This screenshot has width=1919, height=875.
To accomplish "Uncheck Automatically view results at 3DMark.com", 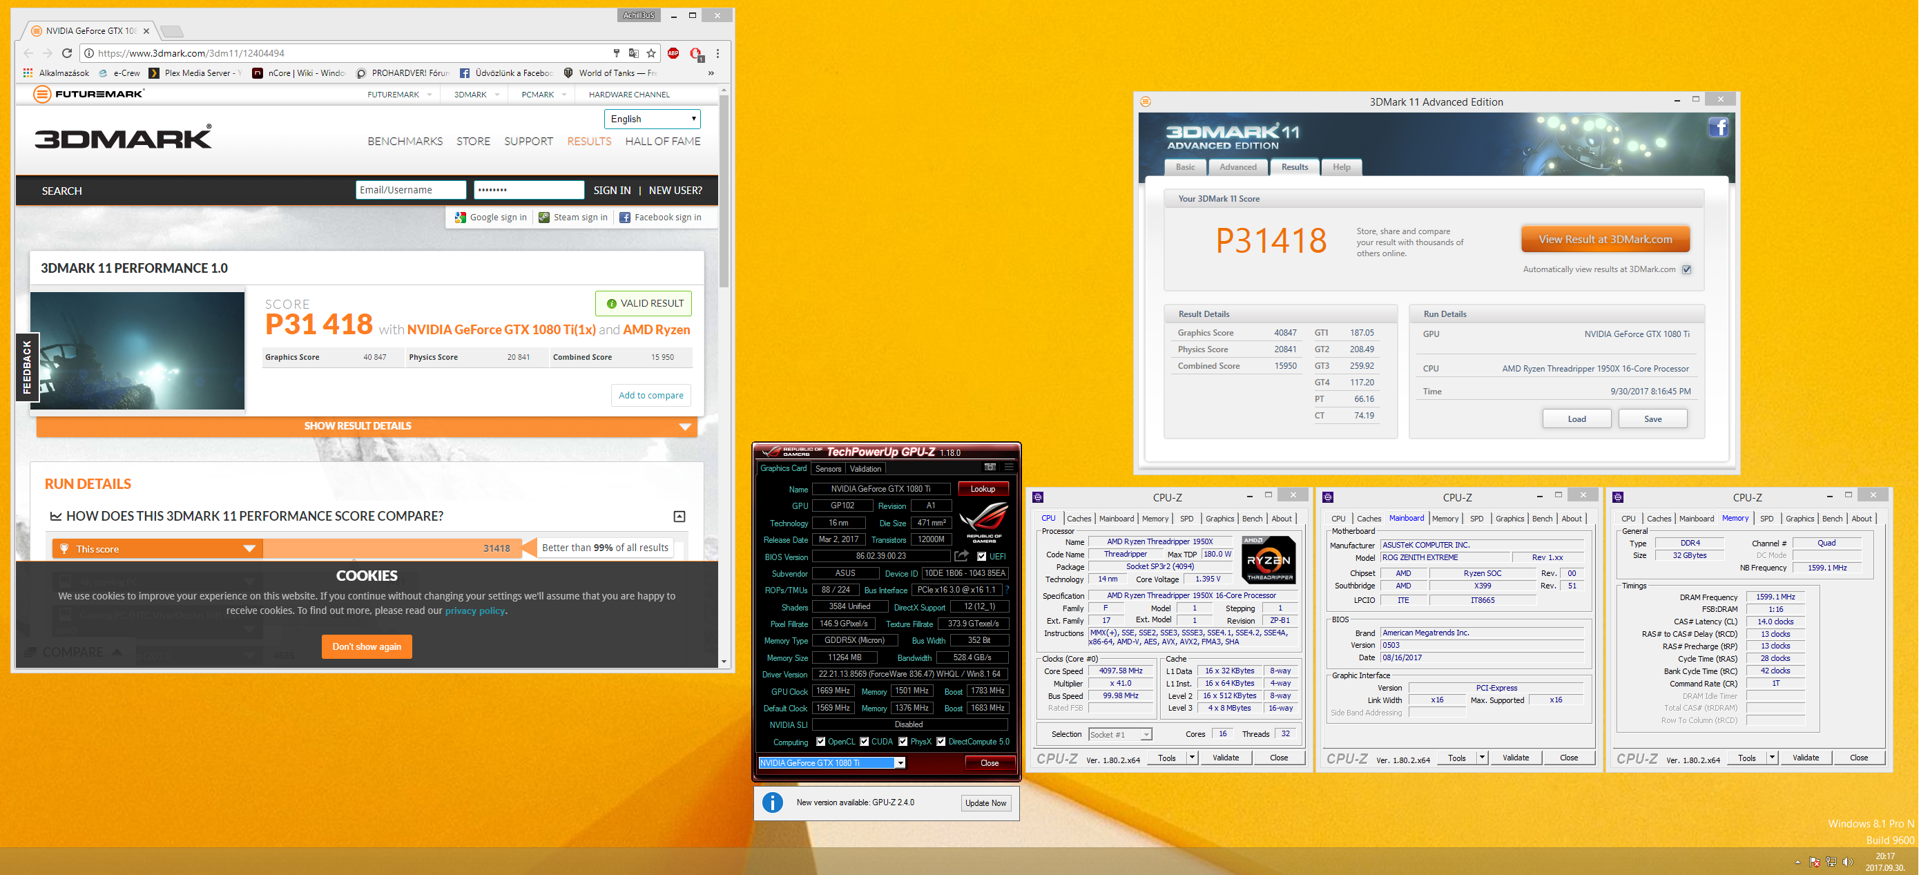I will (x=1686, y=270).
